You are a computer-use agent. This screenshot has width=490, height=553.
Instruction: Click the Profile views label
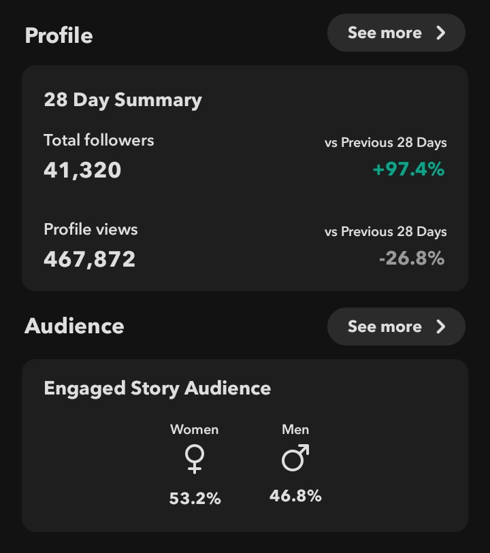tap(91, 230)
